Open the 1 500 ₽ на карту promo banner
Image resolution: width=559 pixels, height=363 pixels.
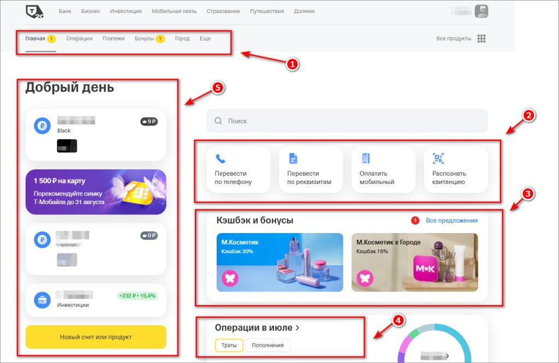96,192
